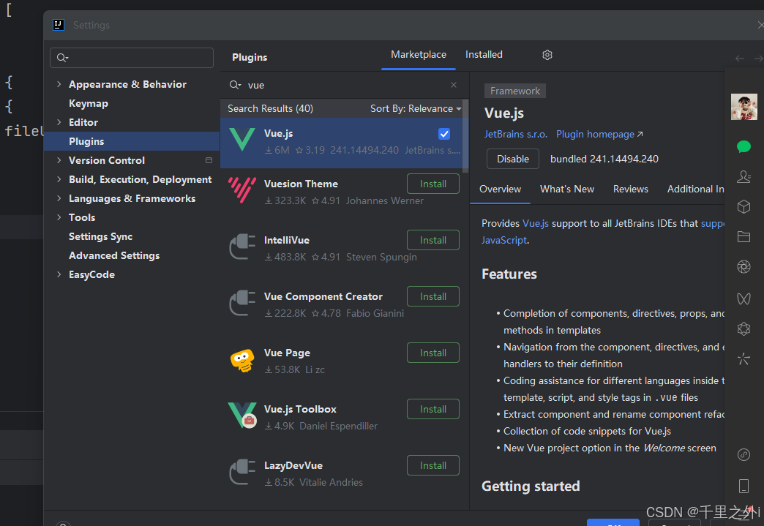Viewport: 764px width, 526px height.
Task: Uncheck the Vue.js plugin enabled checkbox
Action: pos(444,134)
